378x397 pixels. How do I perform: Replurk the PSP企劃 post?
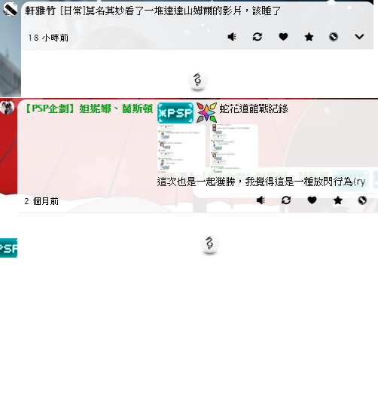pyautogui.click(x=286, y=200)
